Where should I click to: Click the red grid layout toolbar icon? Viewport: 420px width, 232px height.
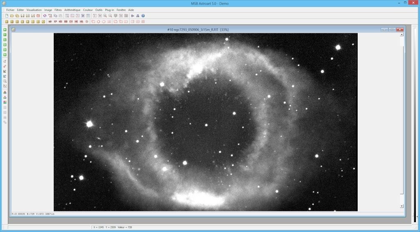click(x=143, y=22)
